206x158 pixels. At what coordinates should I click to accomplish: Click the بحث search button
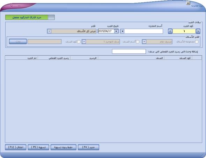coord(18,42)
